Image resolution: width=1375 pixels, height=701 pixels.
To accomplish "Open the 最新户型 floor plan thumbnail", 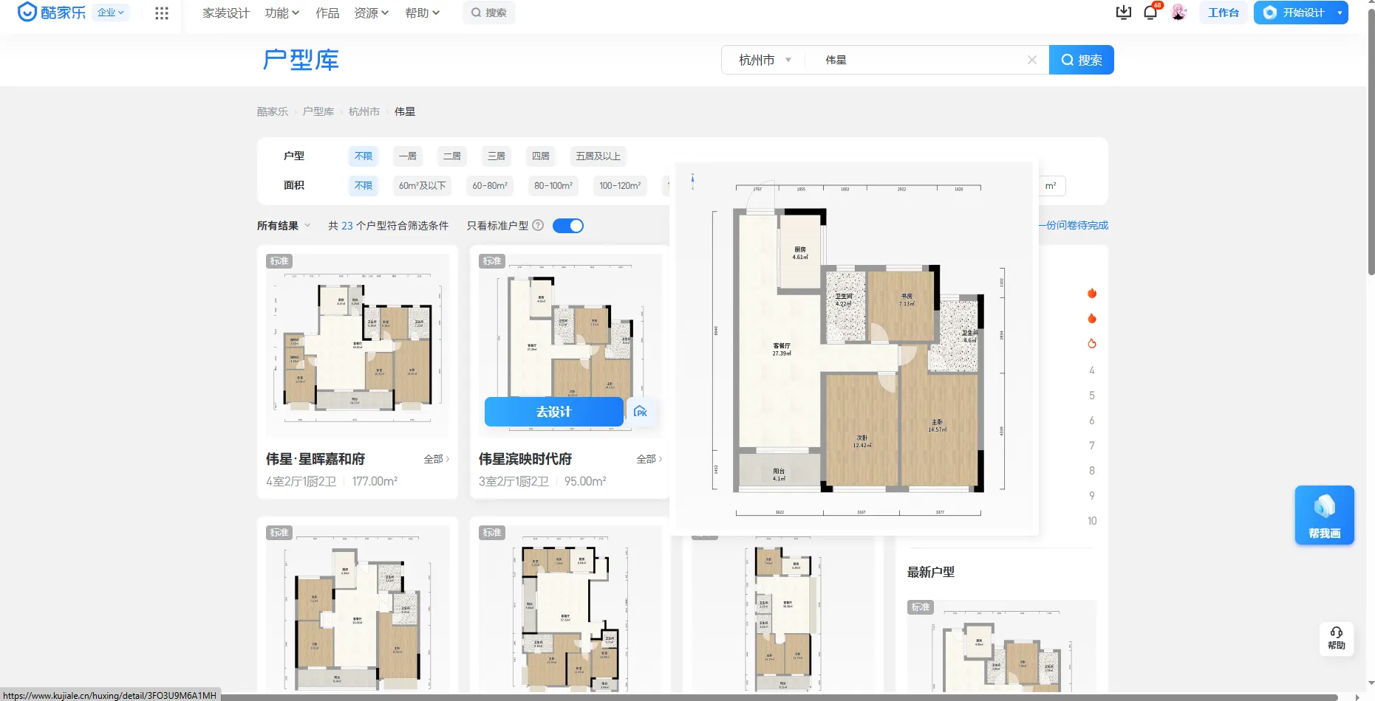I will [1001, 646].
